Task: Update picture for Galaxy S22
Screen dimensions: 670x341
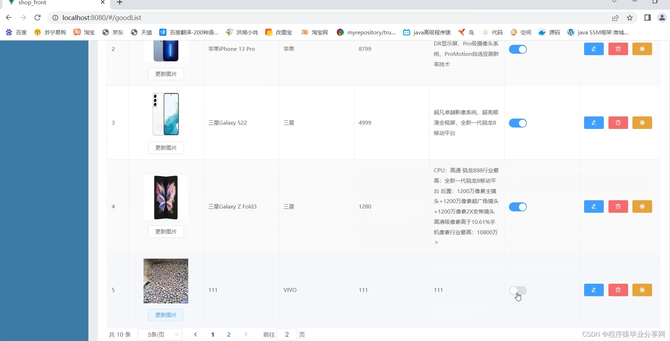Action: pyautogui.click(x=166, y=148)
